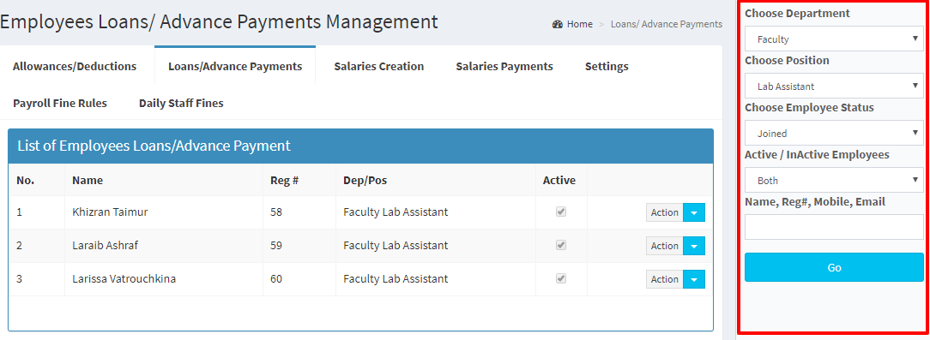Expand the Choose Employee Status dropdown
The image size is (930, 340).
click(x=834, y=134)
